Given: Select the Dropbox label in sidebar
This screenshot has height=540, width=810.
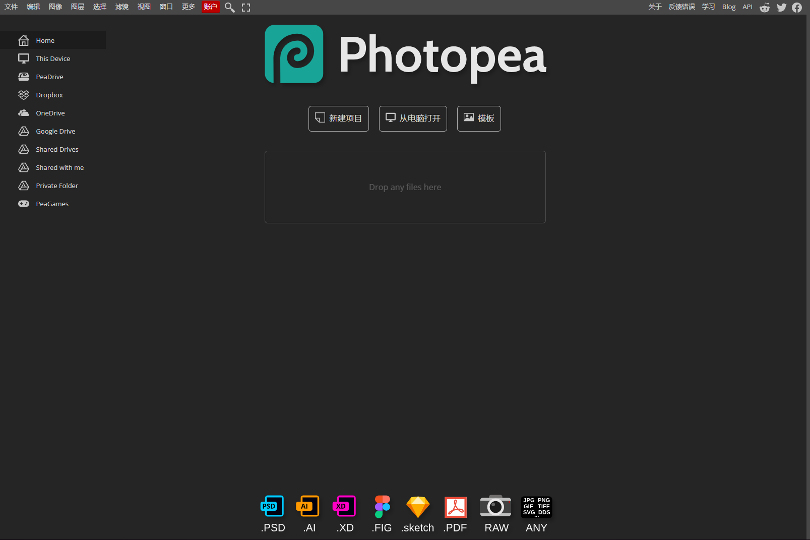Looking at the screenshot, I should (x=49, y=95).
